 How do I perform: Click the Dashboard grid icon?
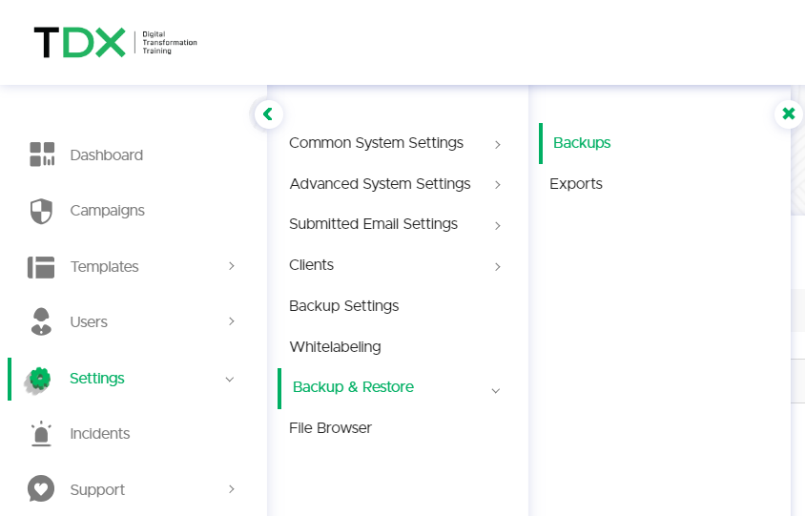click(42, 155)
